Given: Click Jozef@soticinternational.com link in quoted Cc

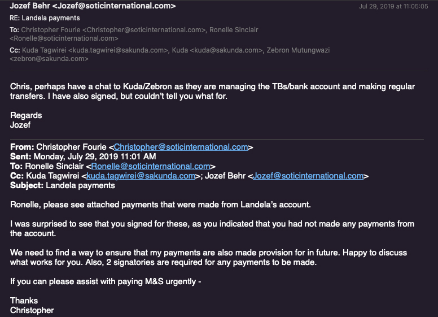Looking at the screenshot, I should 308,176.
